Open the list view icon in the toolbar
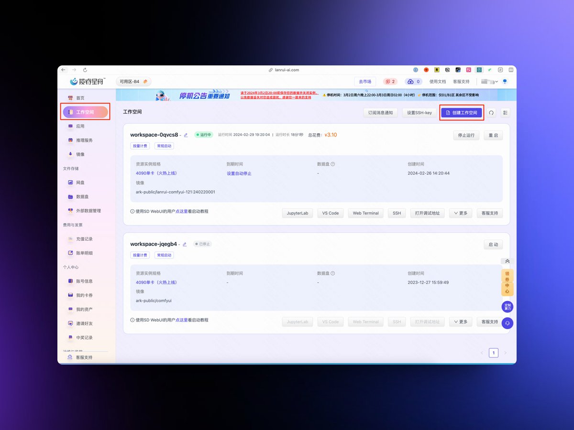 pos(505,112)
